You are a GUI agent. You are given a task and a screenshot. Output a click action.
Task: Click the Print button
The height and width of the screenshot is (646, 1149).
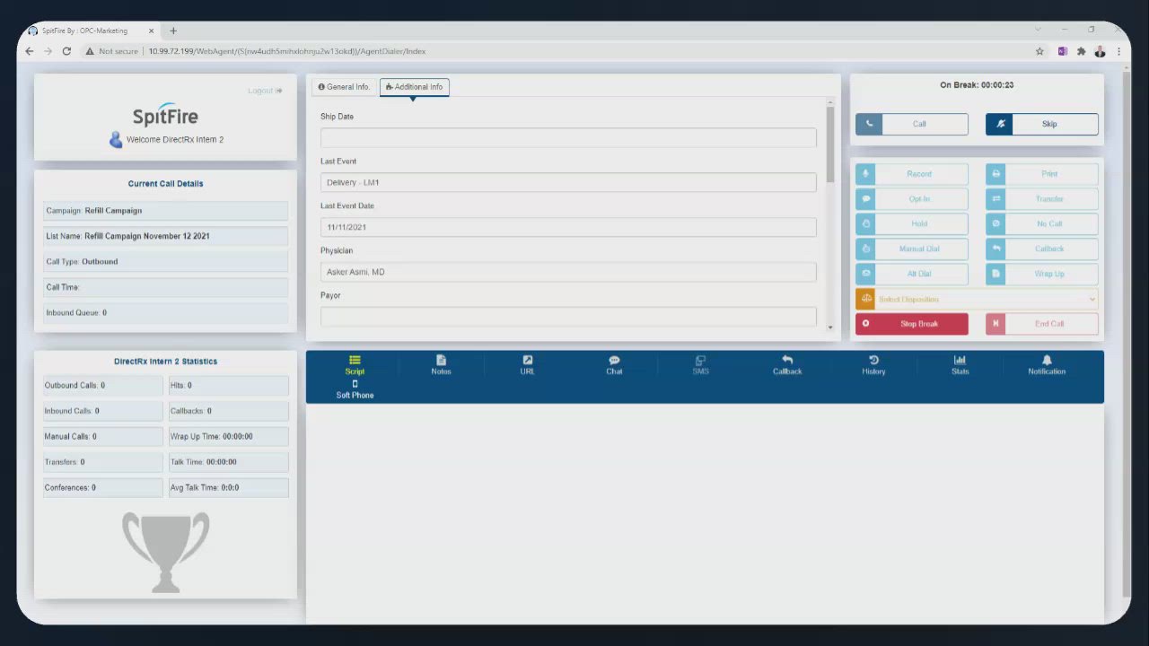1042,174
